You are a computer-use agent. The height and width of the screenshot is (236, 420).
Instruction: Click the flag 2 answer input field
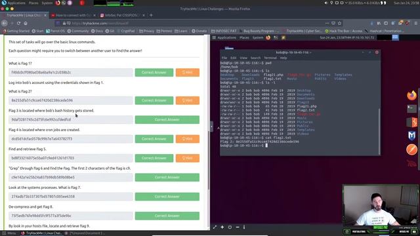coord(71,100)
